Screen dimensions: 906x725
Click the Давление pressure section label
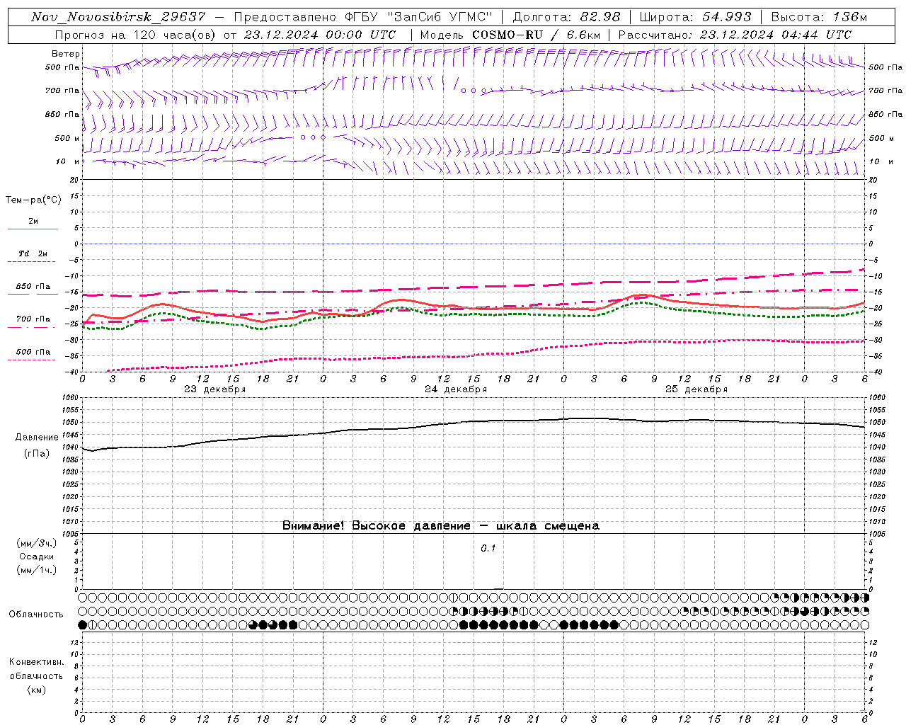click(36, 438)
